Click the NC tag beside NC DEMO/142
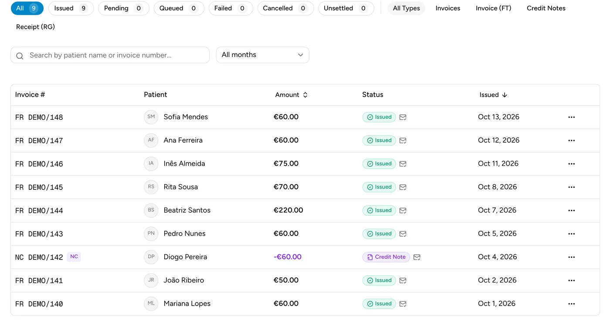This screenshot has height=323, width=610. 74,257
